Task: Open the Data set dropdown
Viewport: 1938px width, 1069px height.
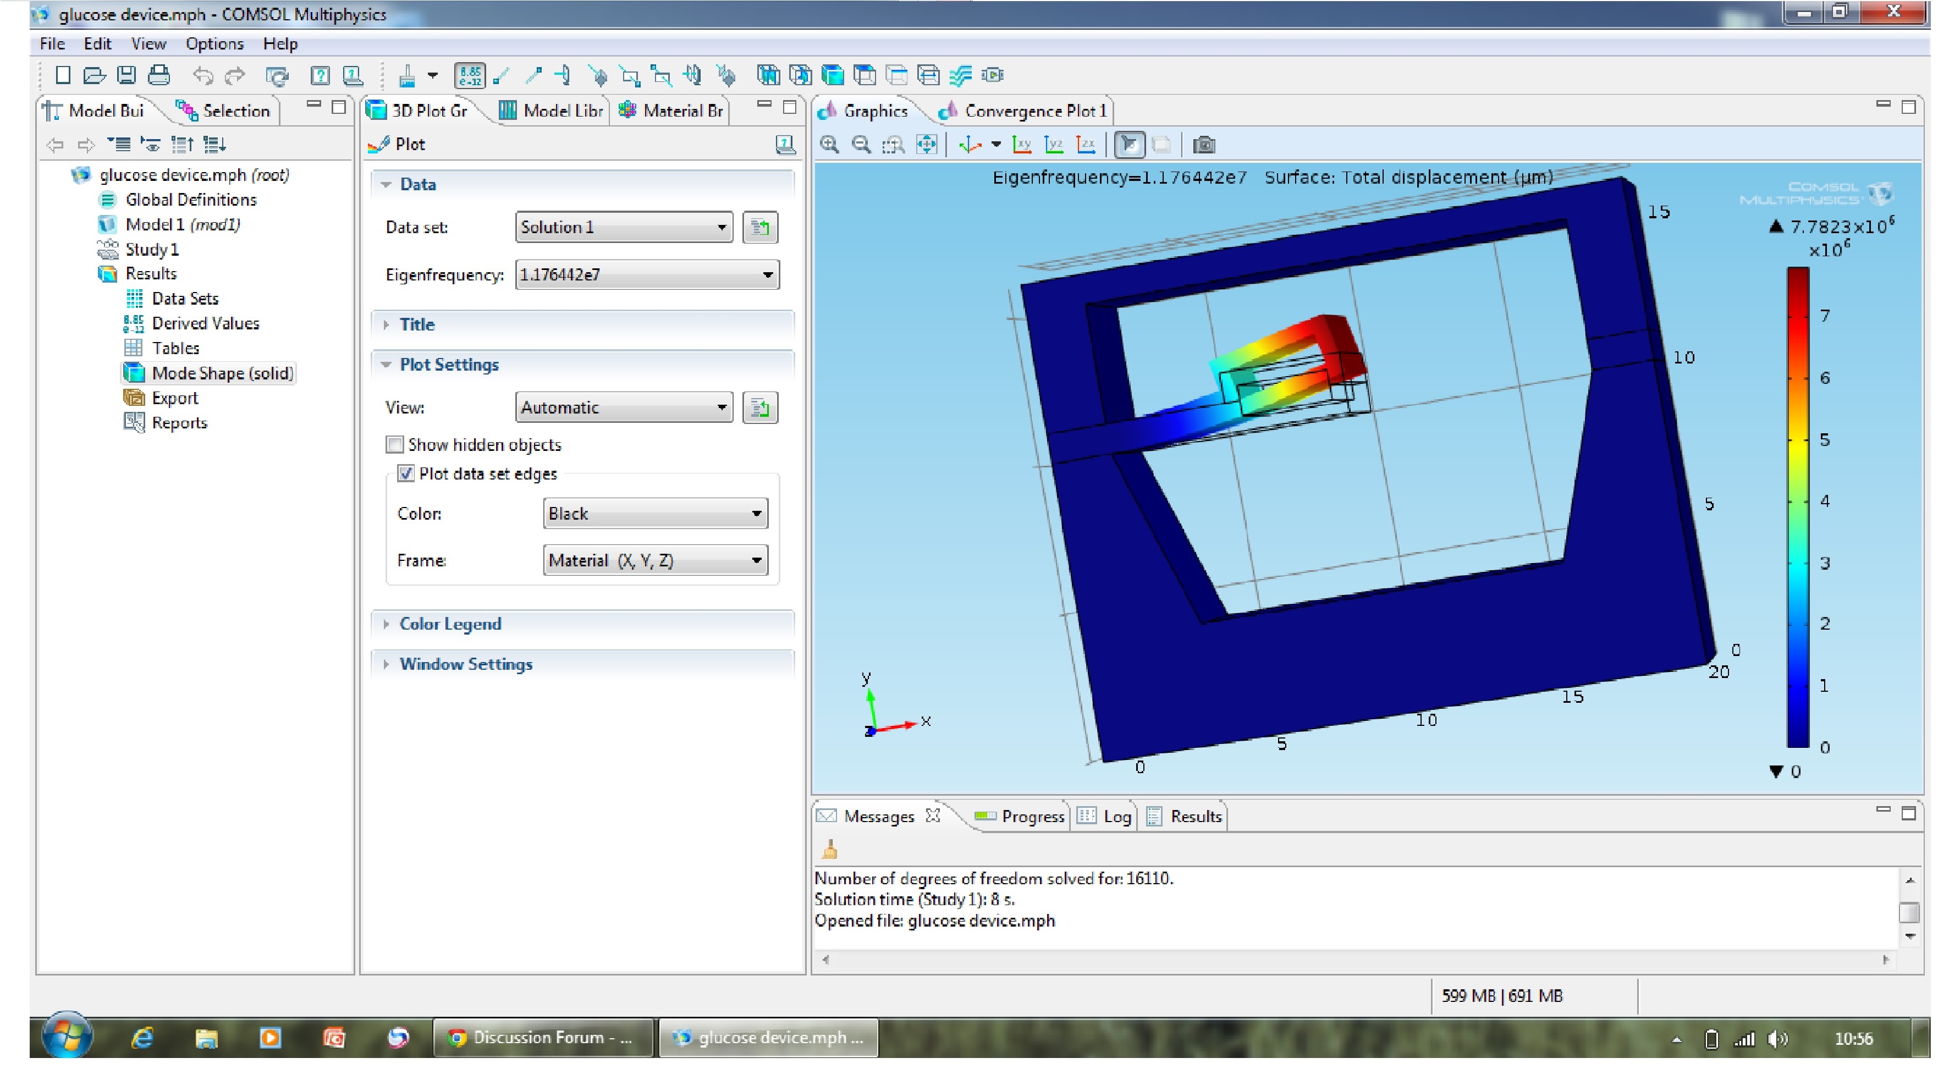Action: pyautogui.click(x=624, y=227)
